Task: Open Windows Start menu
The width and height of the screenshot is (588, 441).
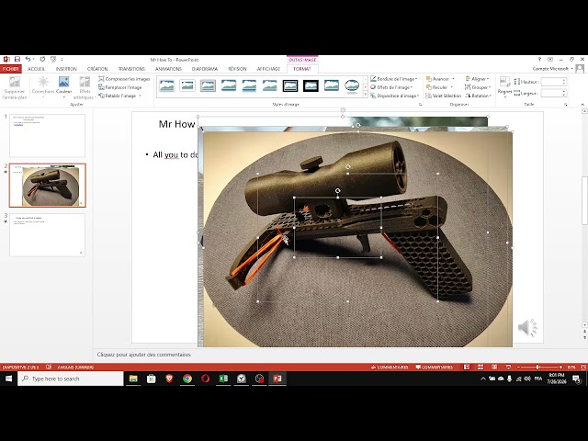Action: (x=8, y=379)
